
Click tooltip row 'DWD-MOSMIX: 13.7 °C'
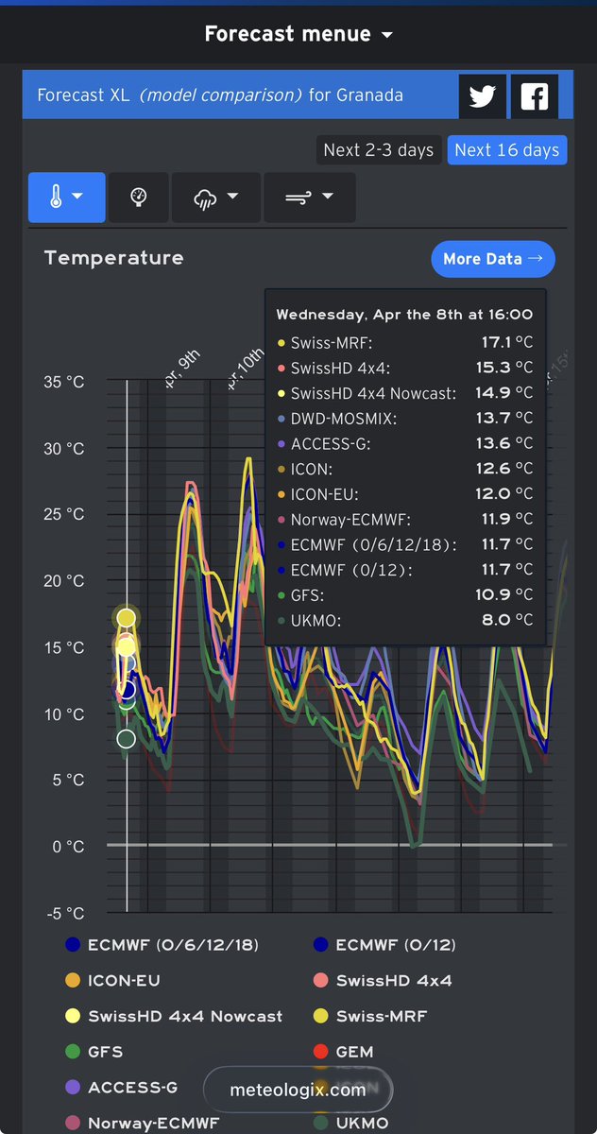pyautogui.click(x=404, y=418)
